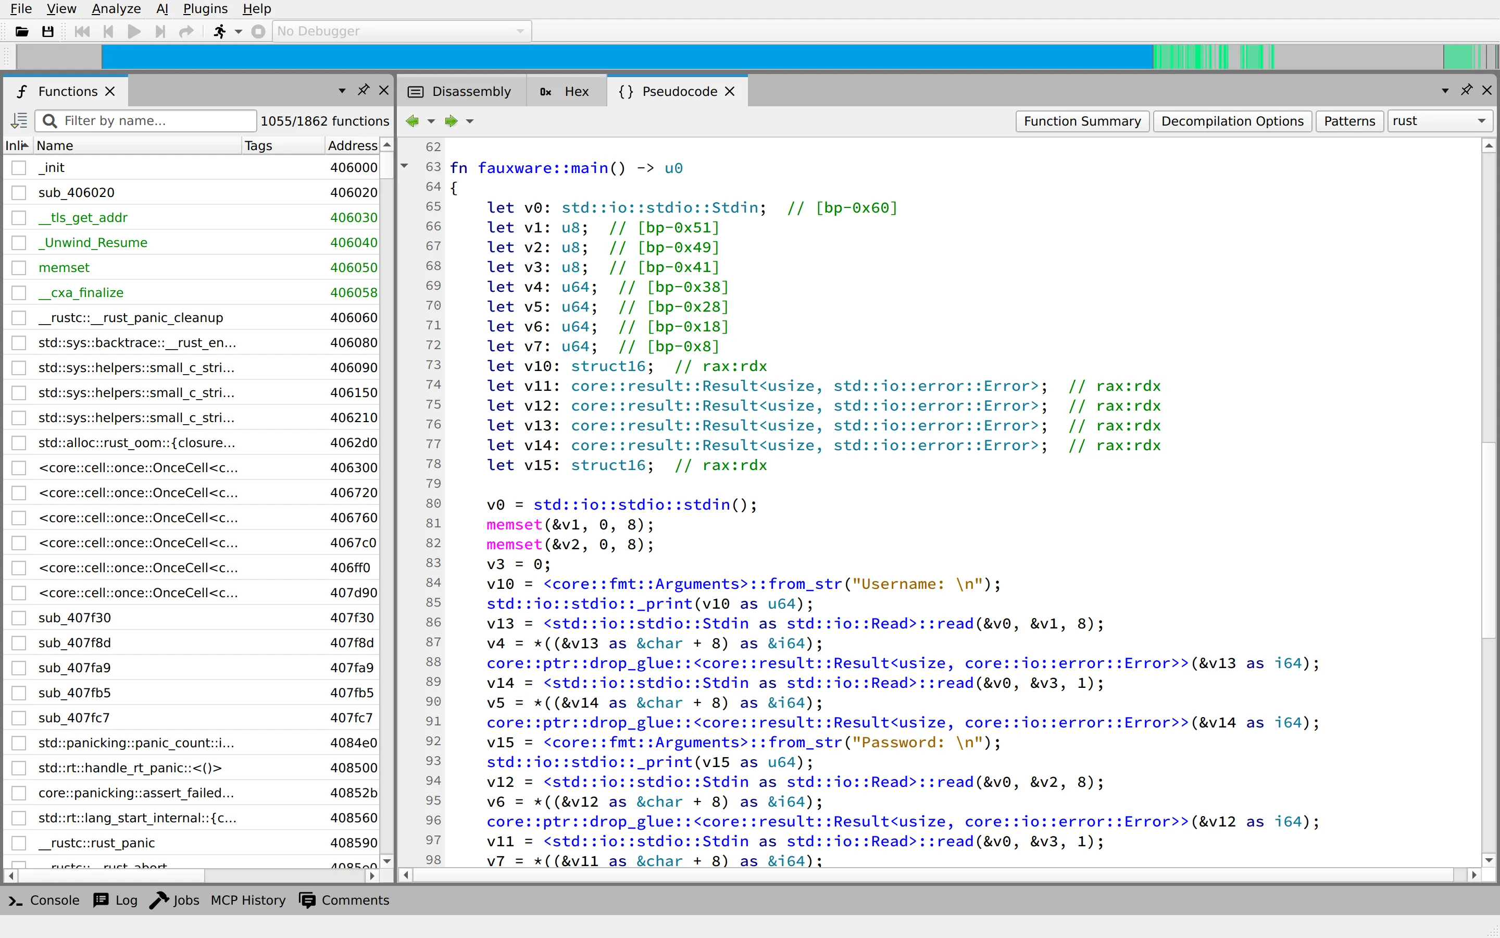
Task: Pin the Pseudocode panel
Action: 1466,91
